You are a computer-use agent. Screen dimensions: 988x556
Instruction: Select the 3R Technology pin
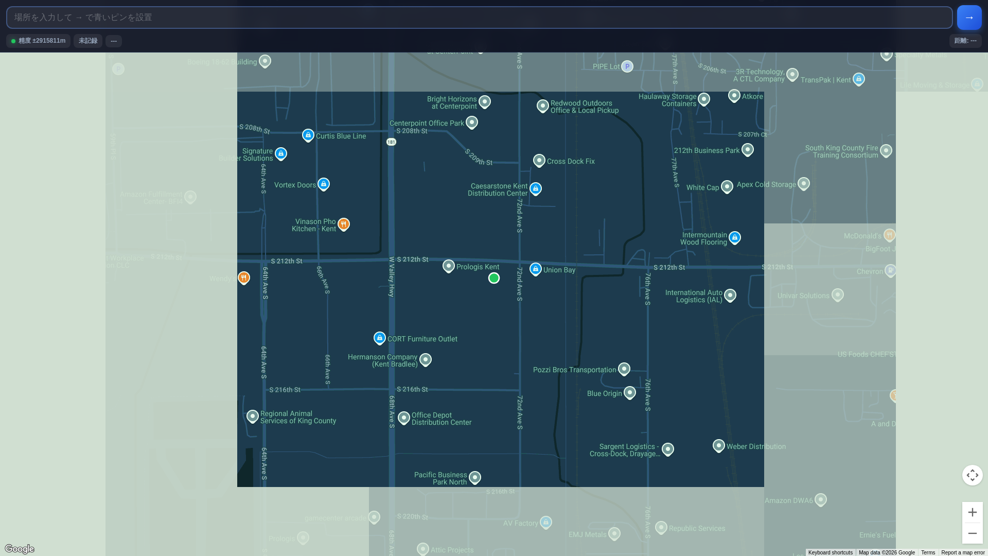(x=792, y=74)
